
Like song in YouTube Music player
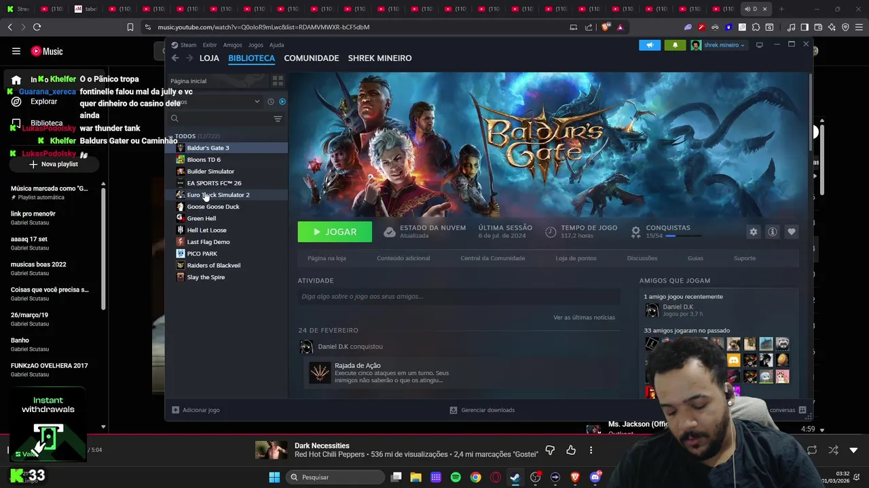571,450
